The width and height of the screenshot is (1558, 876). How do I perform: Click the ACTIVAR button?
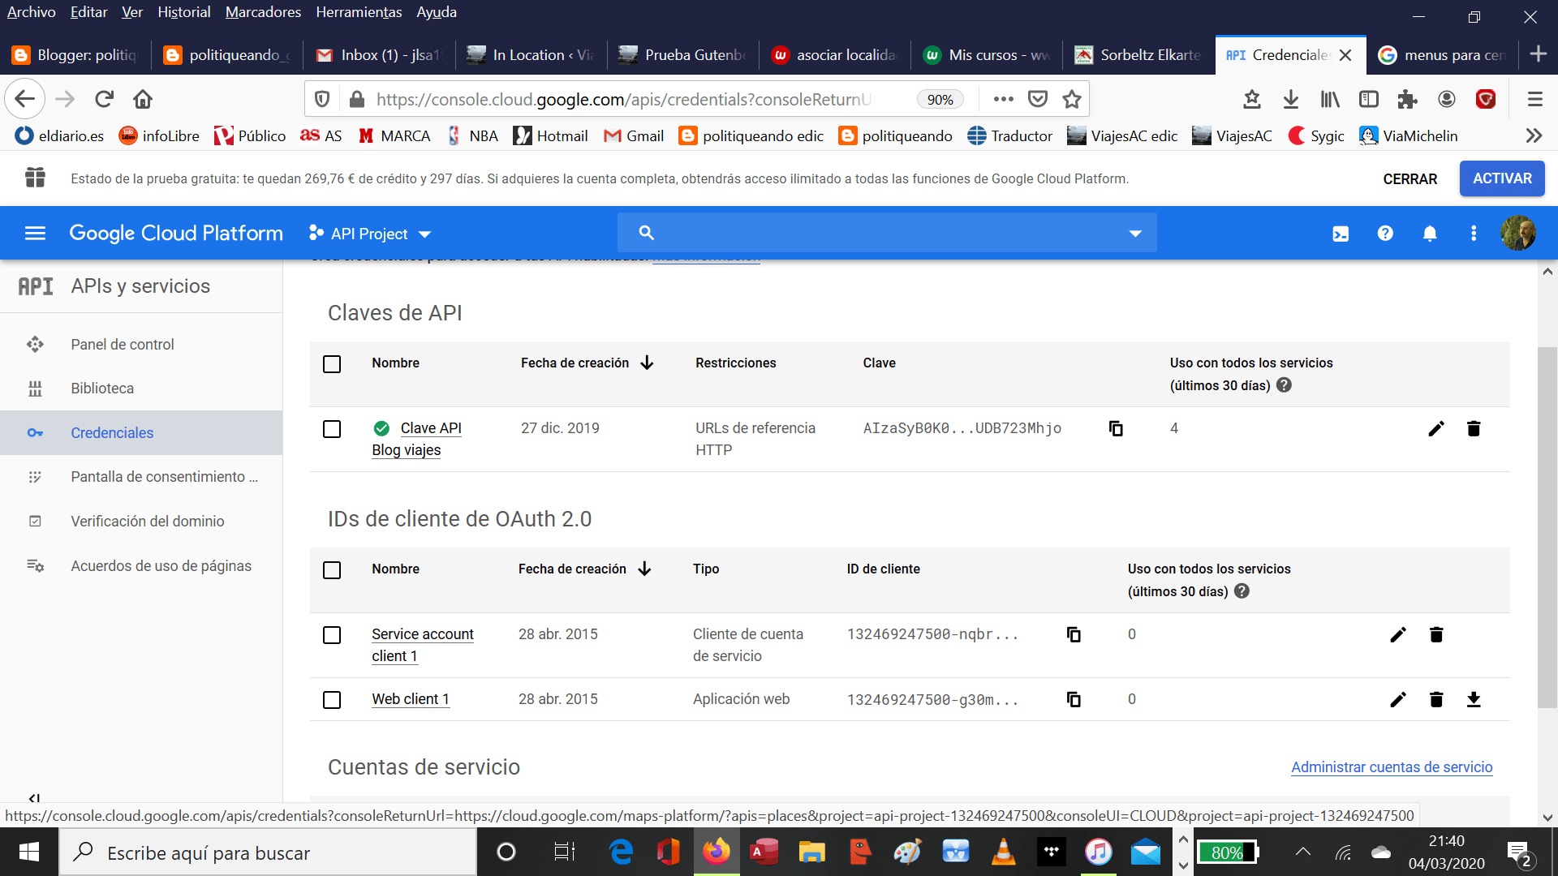pos(1502,178)
